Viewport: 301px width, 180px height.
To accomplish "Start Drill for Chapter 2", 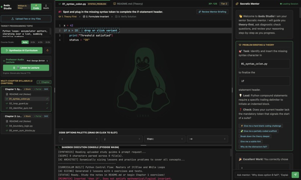I will tap(46, 116).
